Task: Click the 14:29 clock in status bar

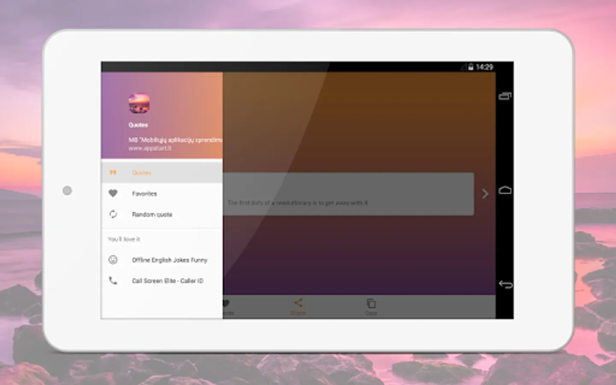Action: (485, 67)
